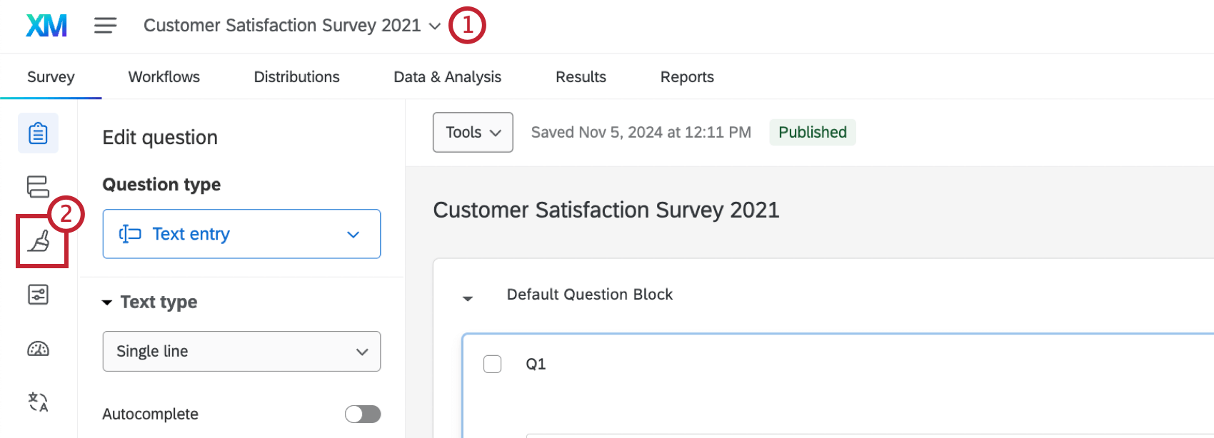Toggle the Autocomplete switch

coord(363,414)
